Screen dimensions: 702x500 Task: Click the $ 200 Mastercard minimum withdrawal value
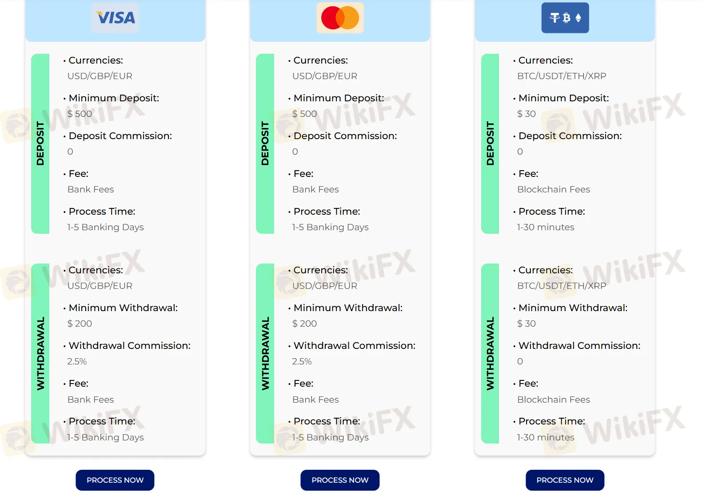[305, 324]
